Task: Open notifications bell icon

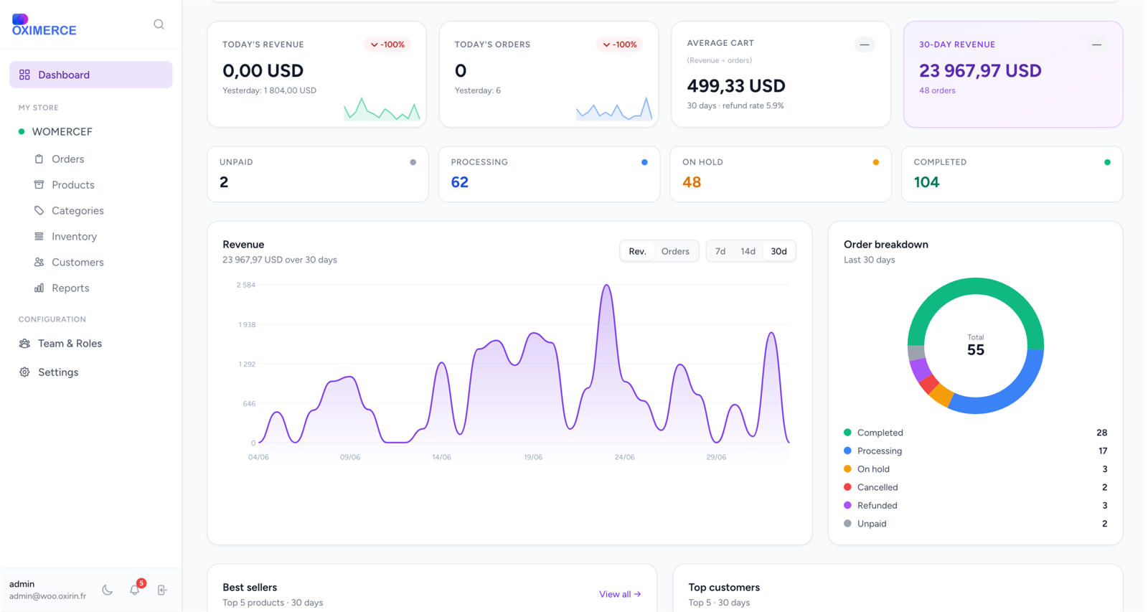Action: pyautogui.click(x=135, y=590)
